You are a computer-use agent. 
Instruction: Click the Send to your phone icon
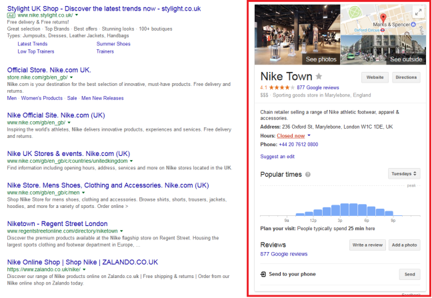coord(263,274)
